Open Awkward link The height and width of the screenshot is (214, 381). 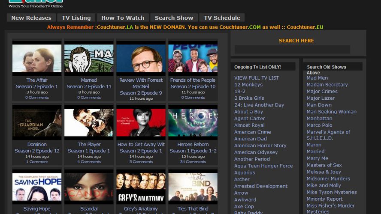245,200
